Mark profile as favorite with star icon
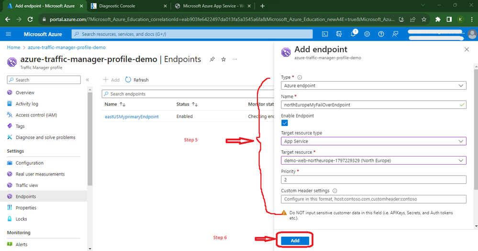The image size is (478, 251). (x=223, y=59)
